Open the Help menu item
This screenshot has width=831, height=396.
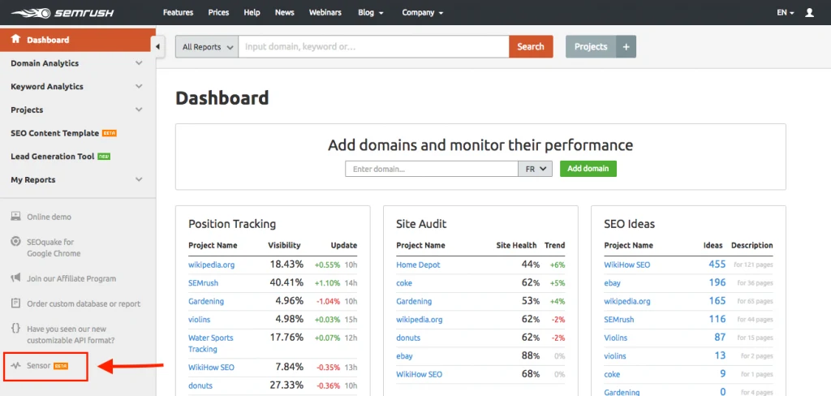[252, 12]
